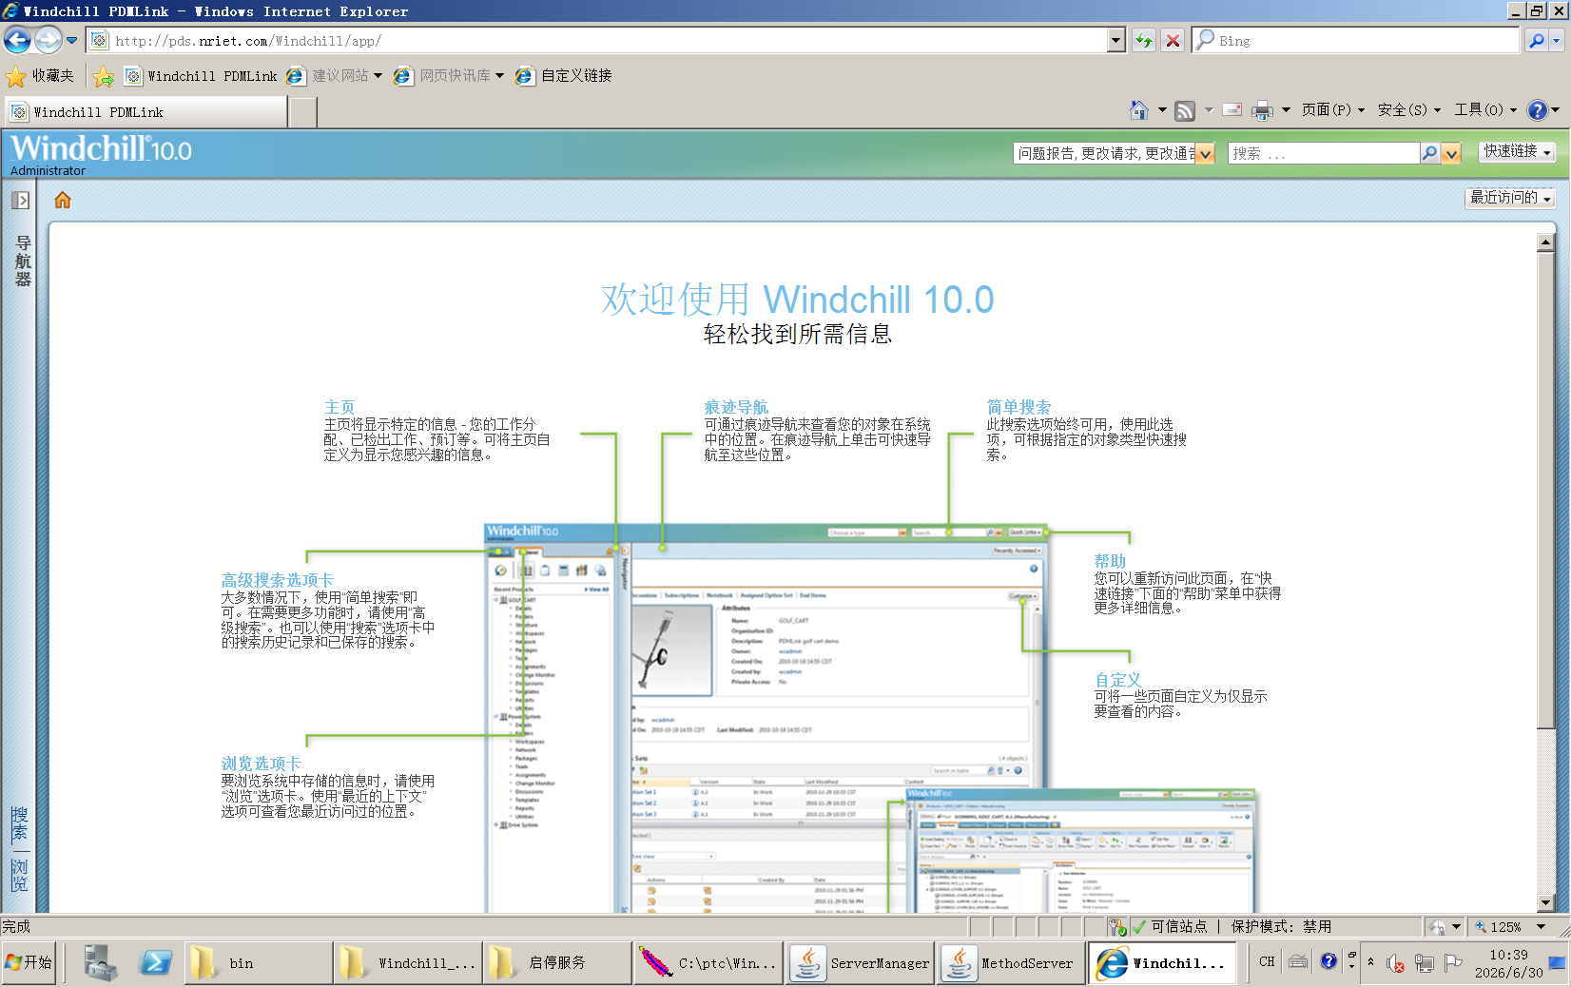Click the 浏览选项卡 heading

pyautogui.click(x=262, y=764)
